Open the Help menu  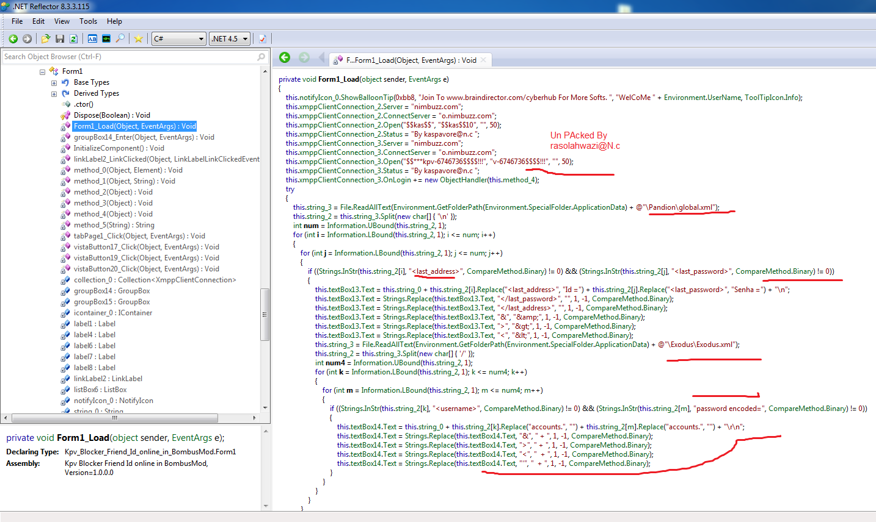114,21
